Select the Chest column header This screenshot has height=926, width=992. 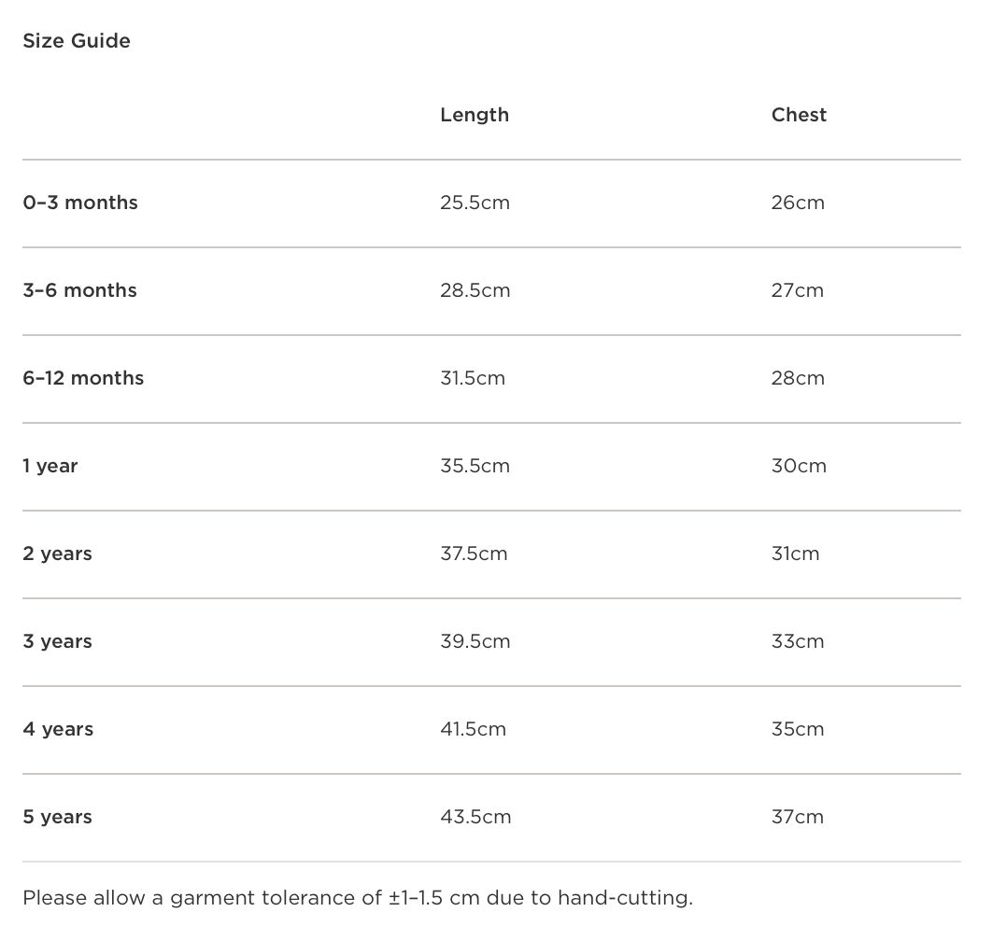click(799, 115)
